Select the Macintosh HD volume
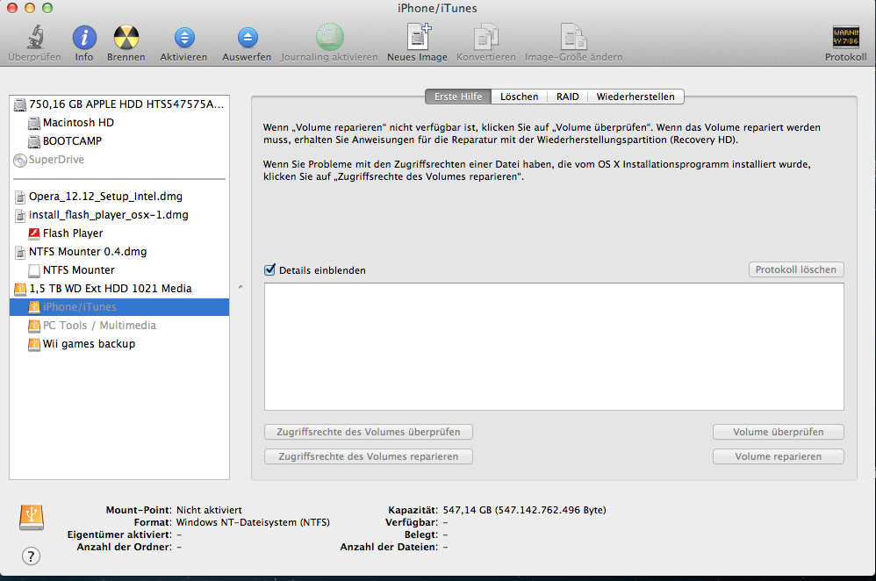Screen dimensions: 876x581 coord(78,123)
